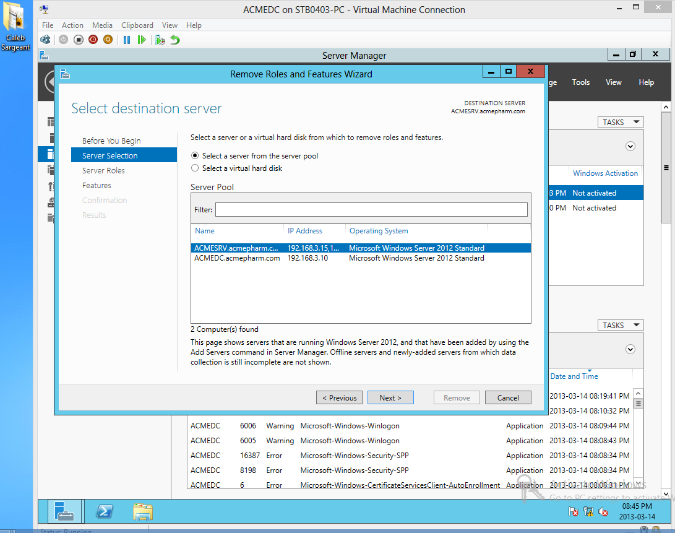Select a server from the server pool option
Screen dimensions: 675x533
[x=195, y=155]
